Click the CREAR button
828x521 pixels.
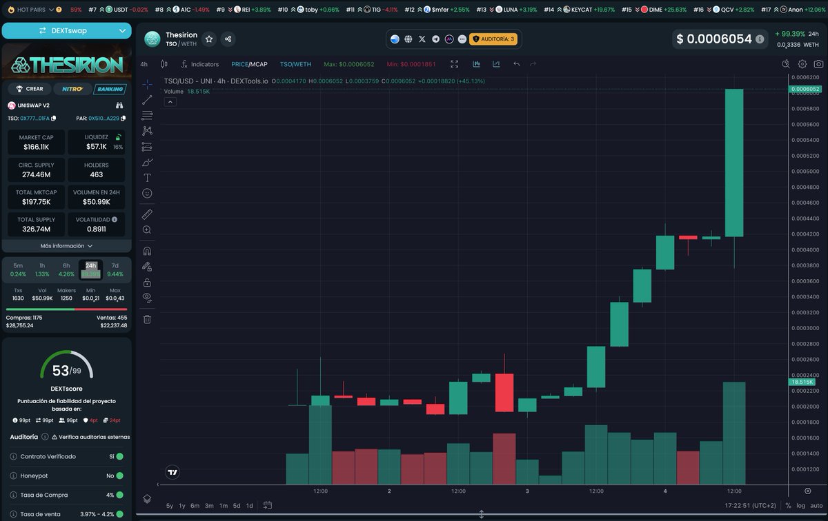(28, 89)
